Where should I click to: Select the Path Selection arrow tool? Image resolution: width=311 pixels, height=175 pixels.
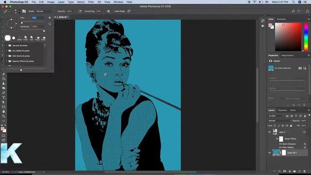coord(3,102)
